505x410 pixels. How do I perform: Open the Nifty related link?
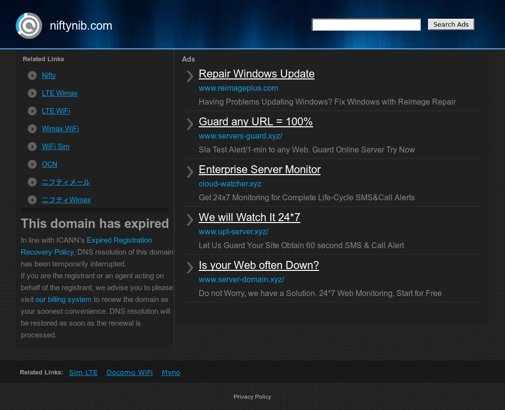click(49, 75)
